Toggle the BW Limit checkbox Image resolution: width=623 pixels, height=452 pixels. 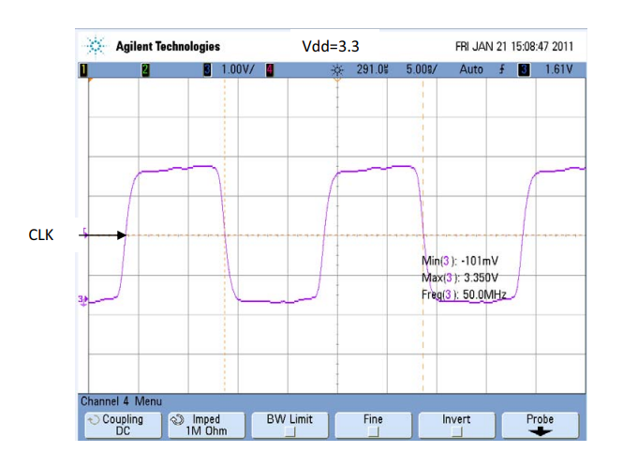pos(289,432)
